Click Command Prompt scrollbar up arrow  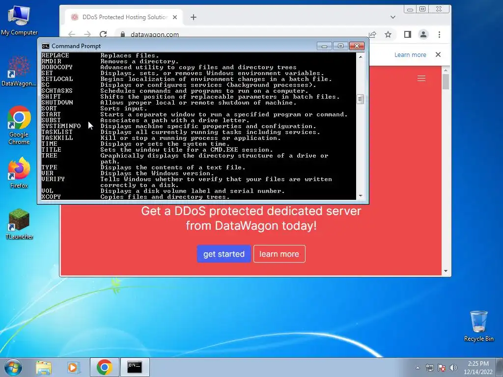[x=361, y=57]
